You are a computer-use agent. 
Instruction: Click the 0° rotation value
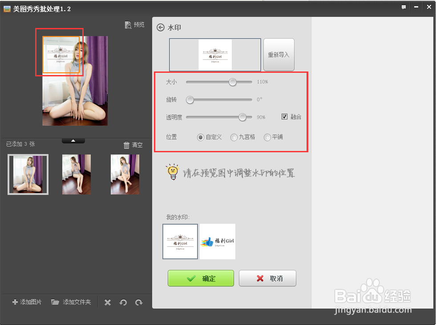[x=259, y=99]
